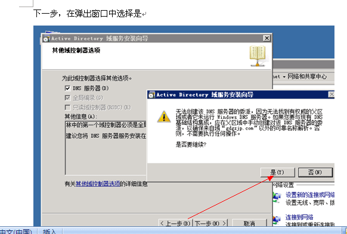Toggle the DNS 服务器 checkbox
The height and width of the screenshot is (234, 347).
(x=67, y=88)
